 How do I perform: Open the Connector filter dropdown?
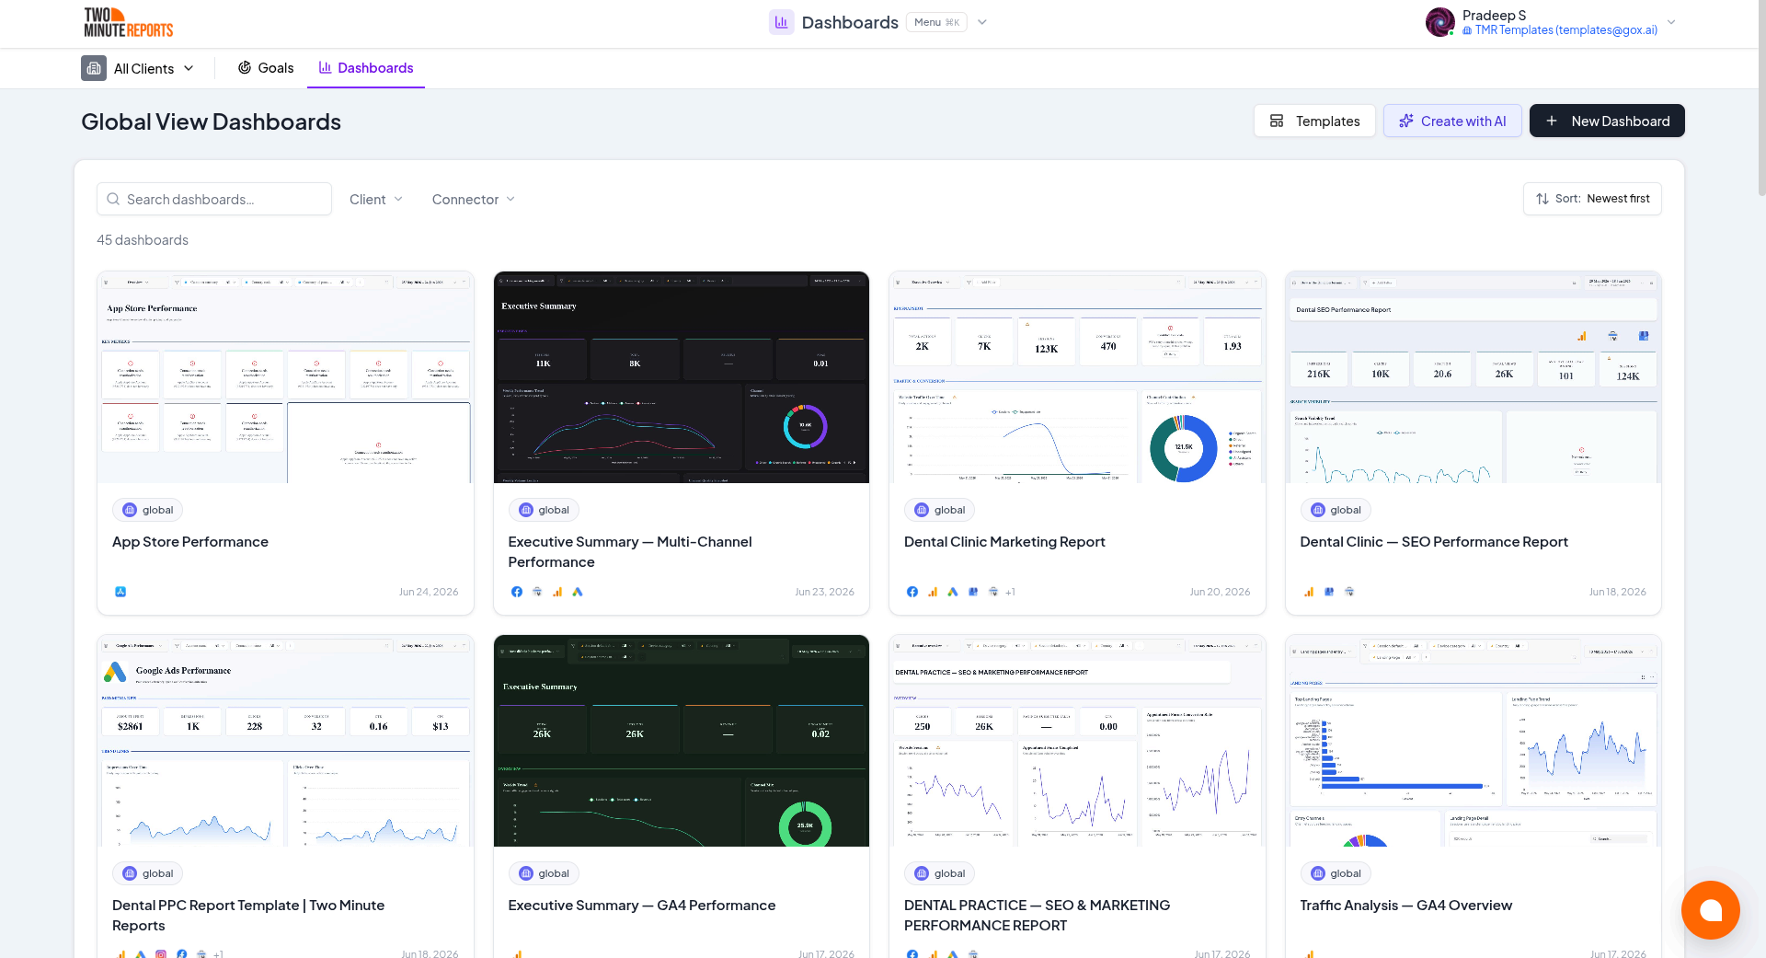tap(474, 199)
